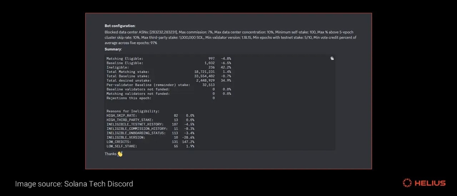Click the copy code block icon
Image resolution: width=457 pixels, height=196 pixels.
coord(332,58)
